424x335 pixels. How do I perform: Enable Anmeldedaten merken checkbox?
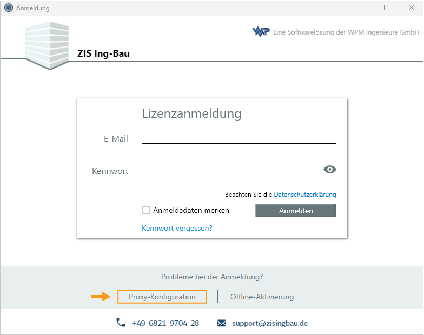[146, 210]
